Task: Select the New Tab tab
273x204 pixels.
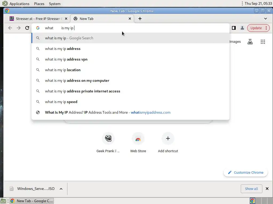Action: pos(102,19)
